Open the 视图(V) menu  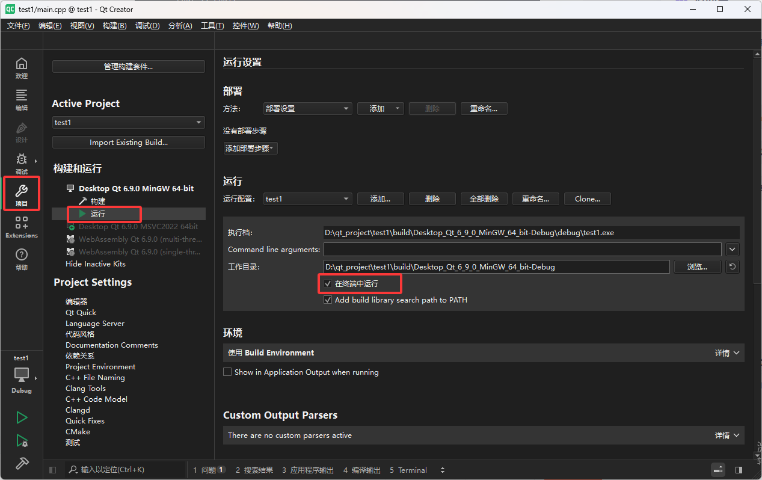(x=82, y=25)
